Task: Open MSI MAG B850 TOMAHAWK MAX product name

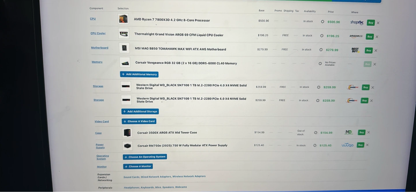Action: [x=181, y=49]
